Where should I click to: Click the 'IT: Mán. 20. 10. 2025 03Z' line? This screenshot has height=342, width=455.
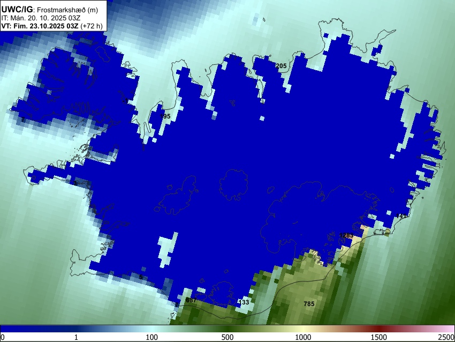pos(41,18)
